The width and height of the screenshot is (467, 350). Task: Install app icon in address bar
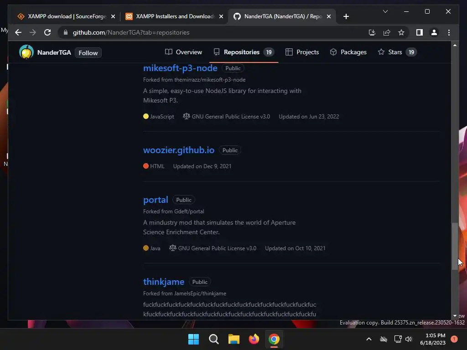372,32
